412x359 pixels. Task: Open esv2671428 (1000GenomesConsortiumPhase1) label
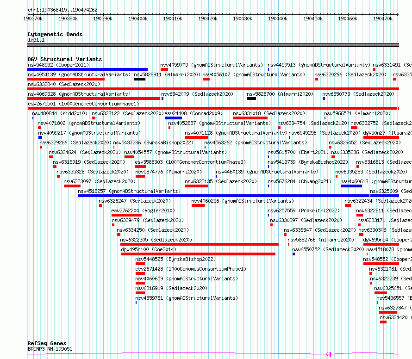(191, 269)
